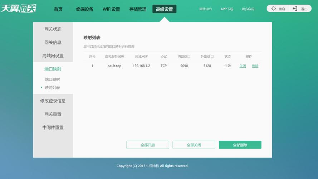The width and height of the screenshot is (318, 179).
Task: Click the sault.top service name cell
Action: (x=114, y=66)
